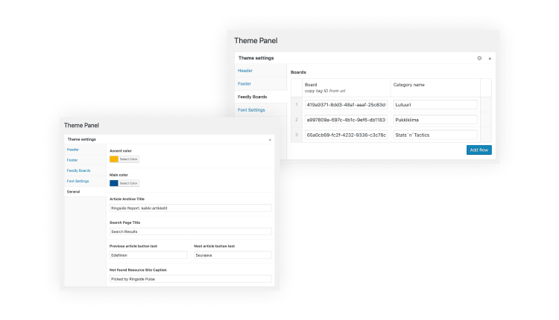Open Feedly Boards tab in front panel
559x320 pixels.
tap(78, 170)
